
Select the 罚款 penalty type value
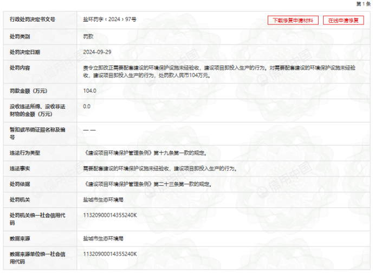(88, 37)
